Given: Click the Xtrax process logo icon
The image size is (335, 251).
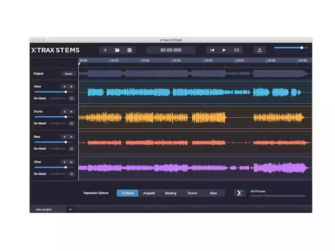Looking at the screenshot, I should click(x=239, y=193).
